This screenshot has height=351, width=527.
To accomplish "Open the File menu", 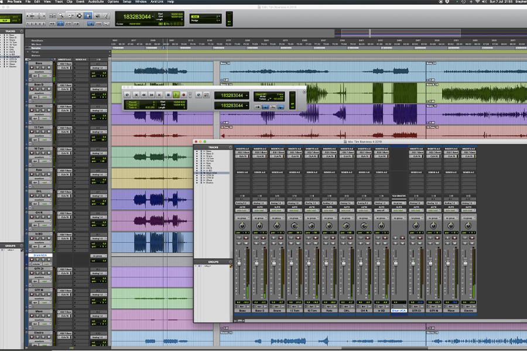I will click(28, 2).
